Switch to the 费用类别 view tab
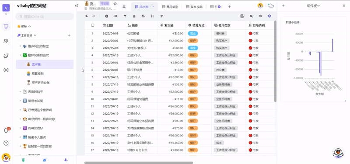Viewport: 350px width, 164px height. 170,7
